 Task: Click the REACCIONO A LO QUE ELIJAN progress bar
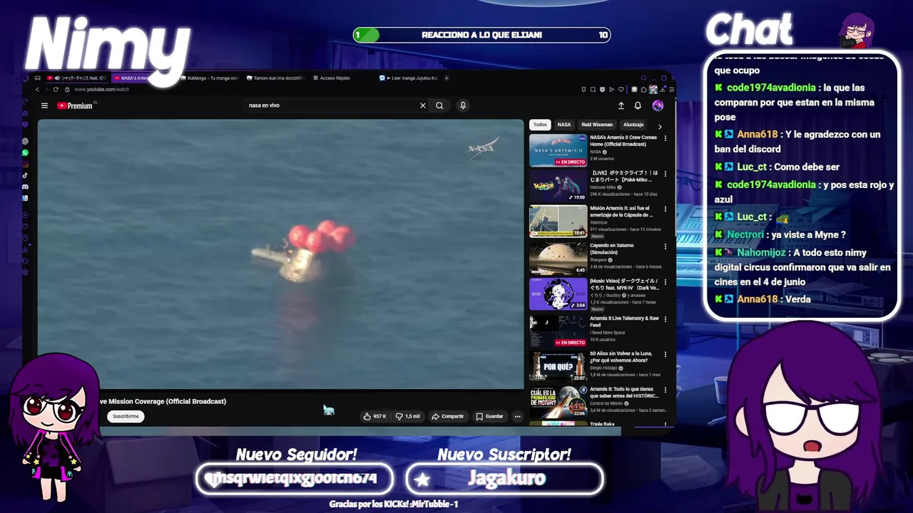[x=482, y=35]
